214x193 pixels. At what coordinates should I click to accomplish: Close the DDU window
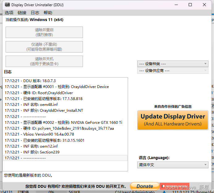tap(204, 5)
